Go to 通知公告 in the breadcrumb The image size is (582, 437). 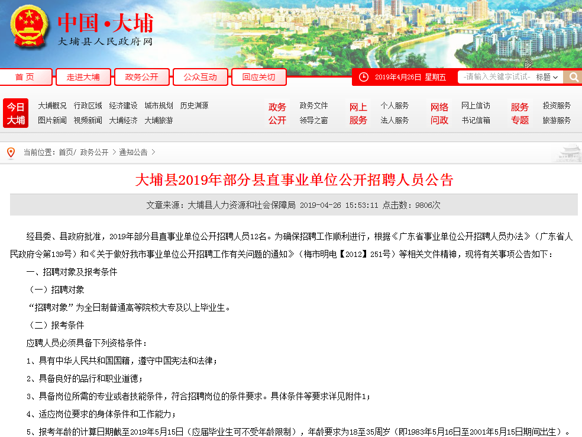coord(135,152)
